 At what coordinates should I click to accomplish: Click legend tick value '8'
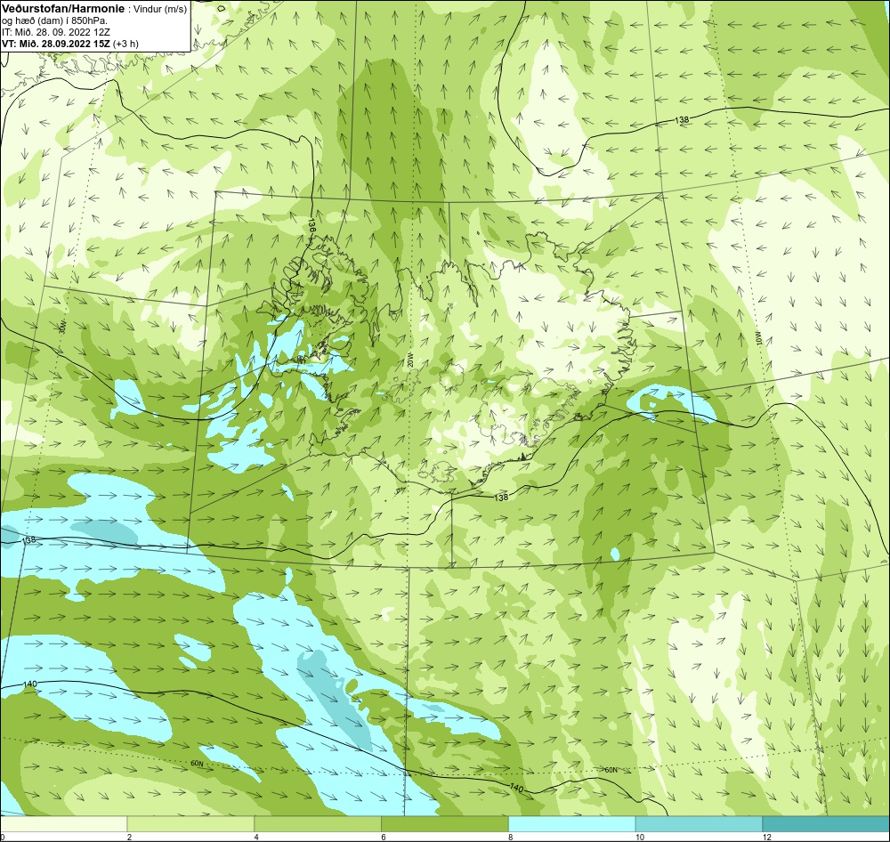511,837
